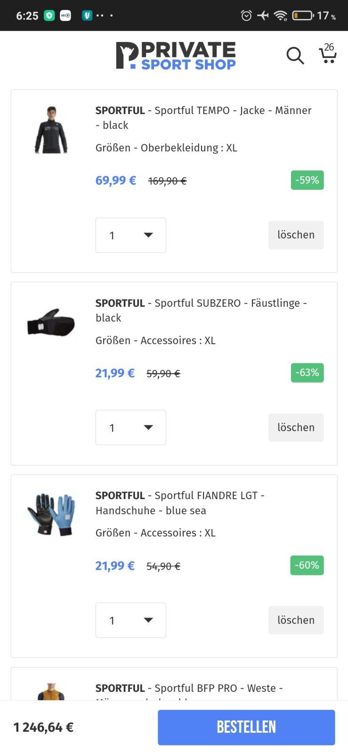Remove FIANDRE LGT Handschuhe via löschen

296,620
